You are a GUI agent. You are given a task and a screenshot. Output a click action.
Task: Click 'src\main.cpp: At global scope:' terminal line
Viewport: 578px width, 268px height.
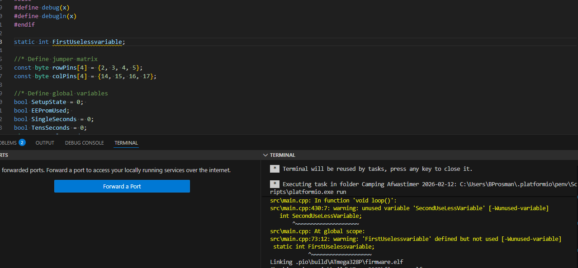click(317, 231)
